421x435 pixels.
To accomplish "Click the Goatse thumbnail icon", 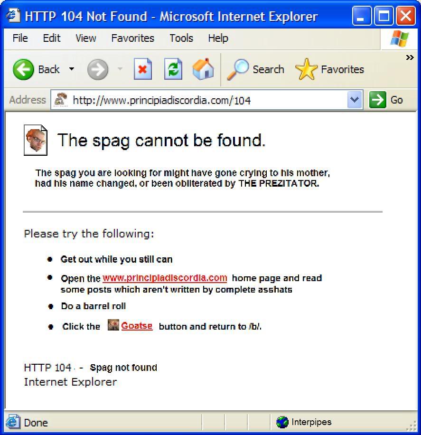I will (113, 325).
